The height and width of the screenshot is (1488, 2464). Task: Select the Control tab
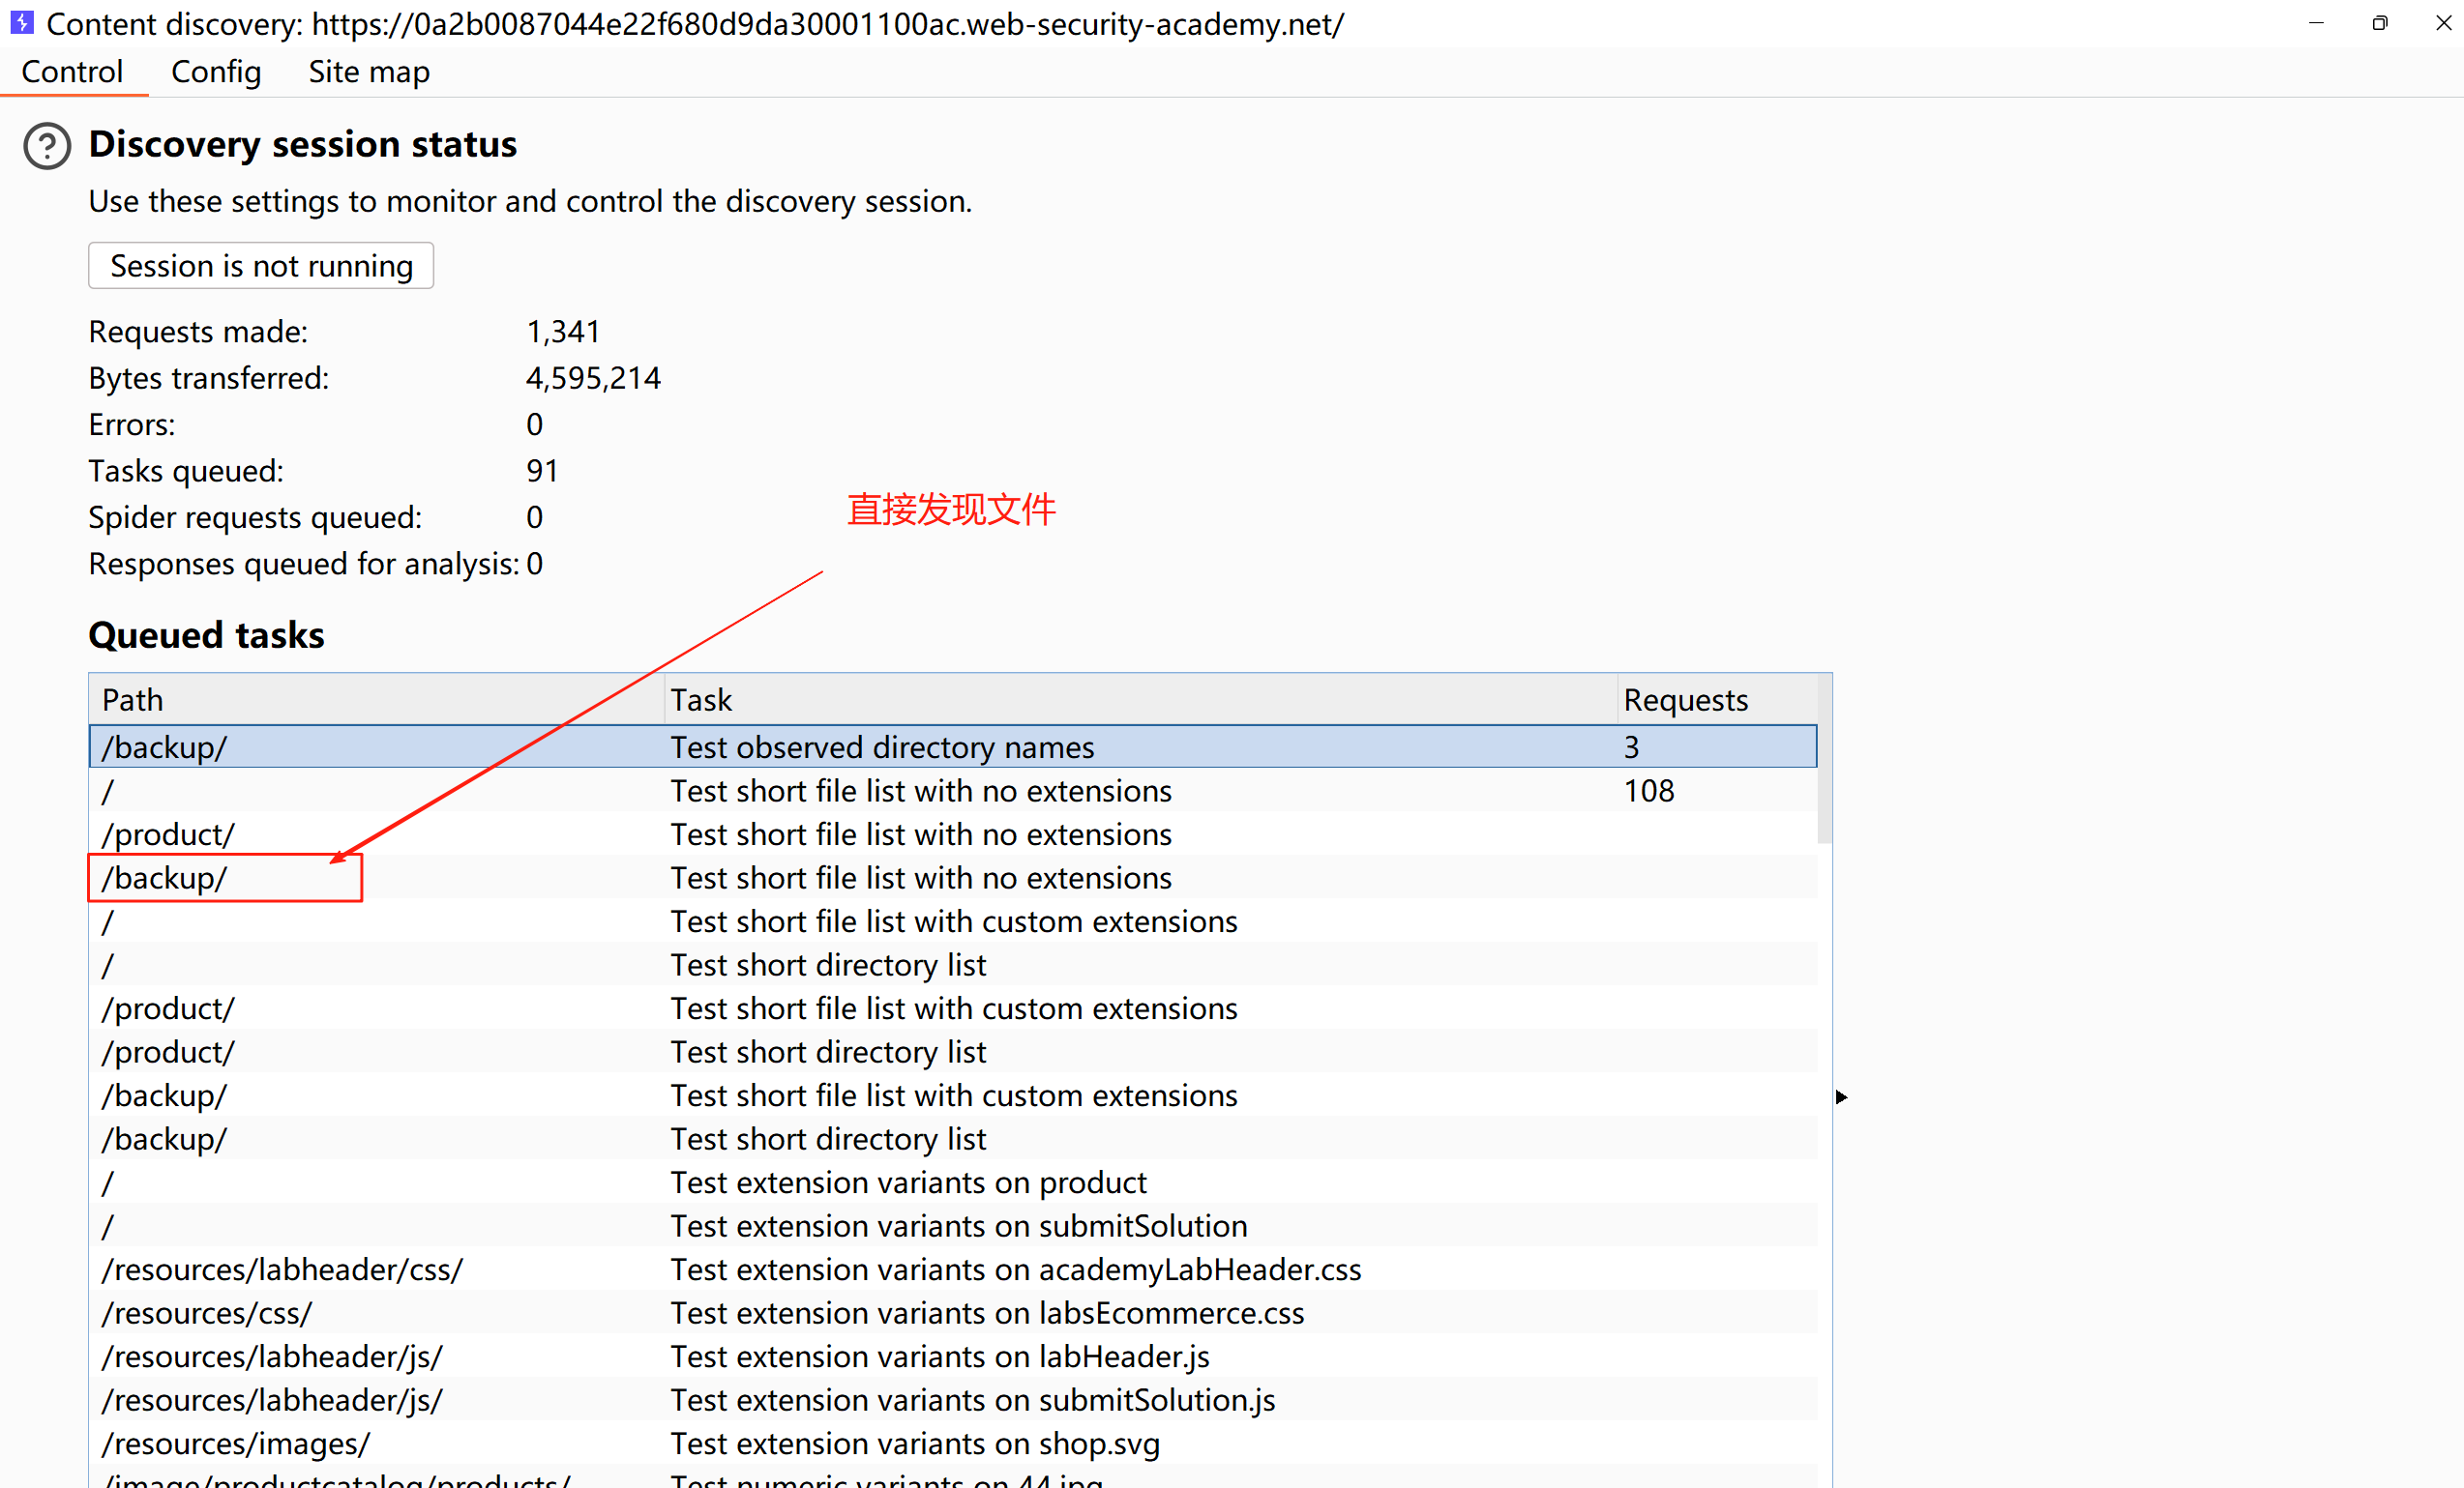[x=72, y=72]
